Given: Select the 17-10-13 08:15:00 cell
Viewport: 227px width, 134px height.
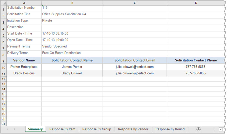Looking at the screenshot, I should tap(72, 35).
